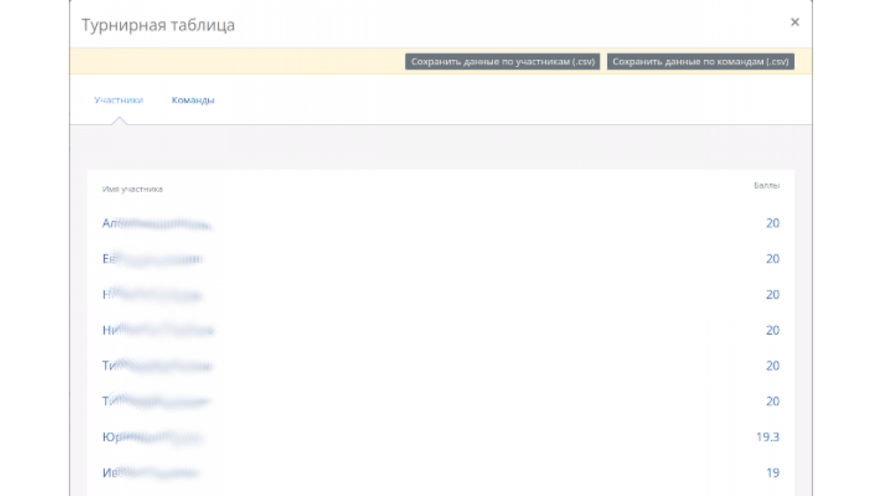Click score 20 in the Ал row

tap(773, 224)
